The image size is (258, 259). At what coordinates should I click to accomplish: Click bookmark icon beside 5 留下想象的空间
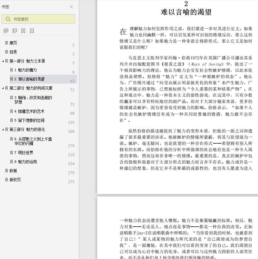12,120
